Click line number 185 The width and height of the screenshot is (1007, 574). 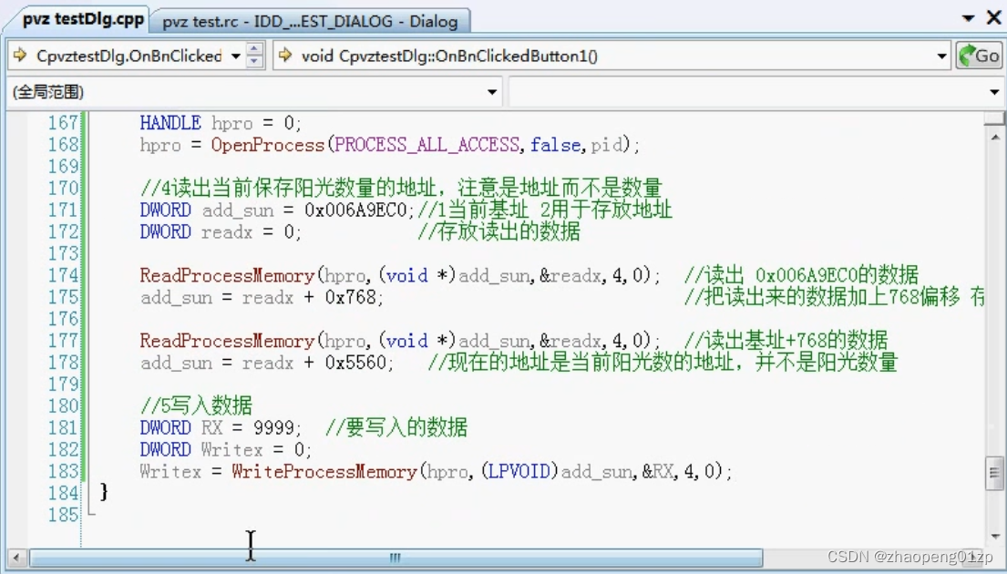pyautogui.click(x=62, y=514)
